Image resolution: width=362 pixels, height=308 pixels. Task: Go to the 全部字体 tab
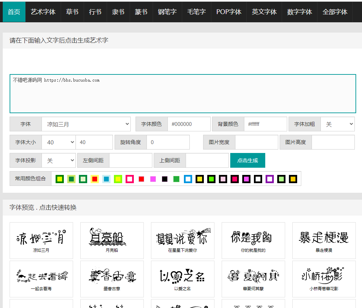pos(335,12)
